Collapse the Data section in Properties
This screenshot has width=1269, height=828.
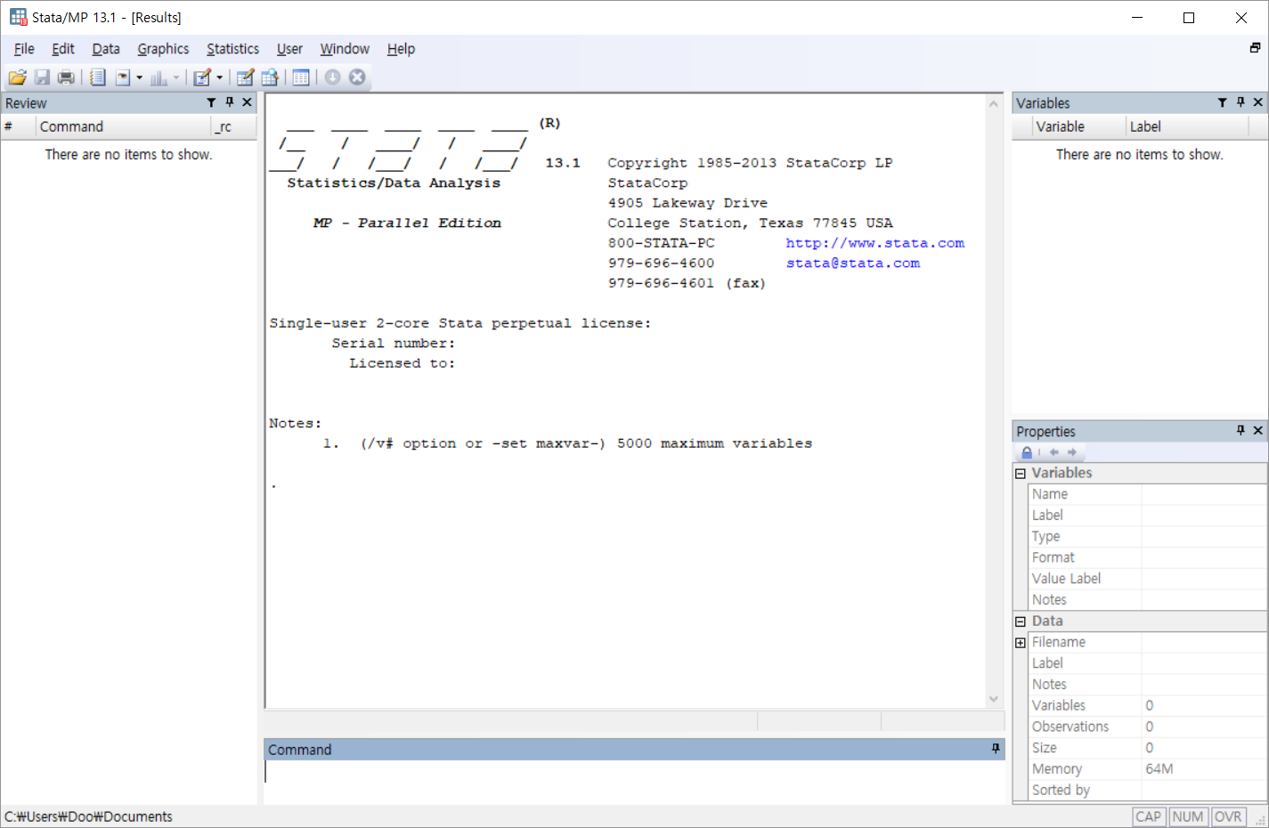pos(1021,621)
